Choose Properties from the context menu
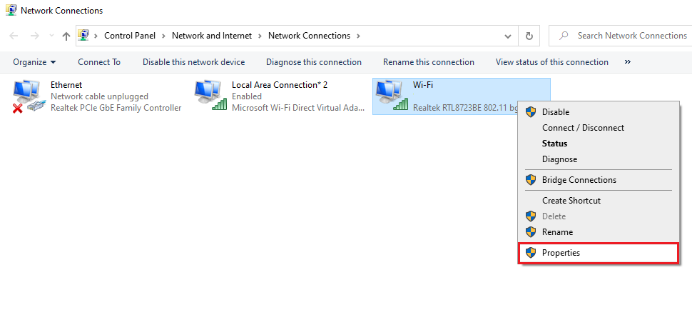 (x=561, y=253)
